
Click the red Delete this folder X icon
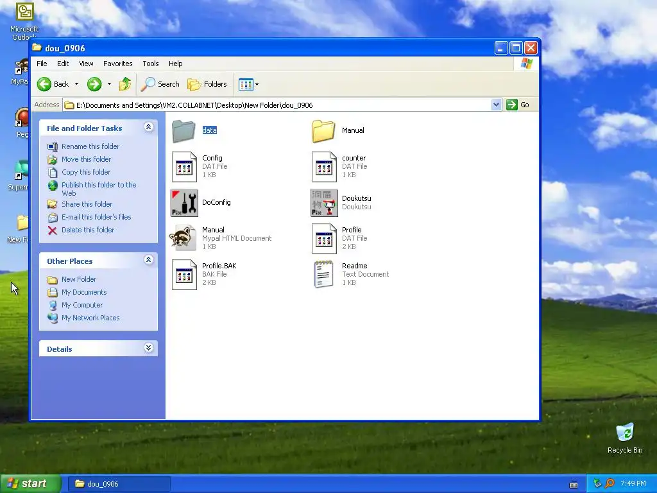(53, 230)
